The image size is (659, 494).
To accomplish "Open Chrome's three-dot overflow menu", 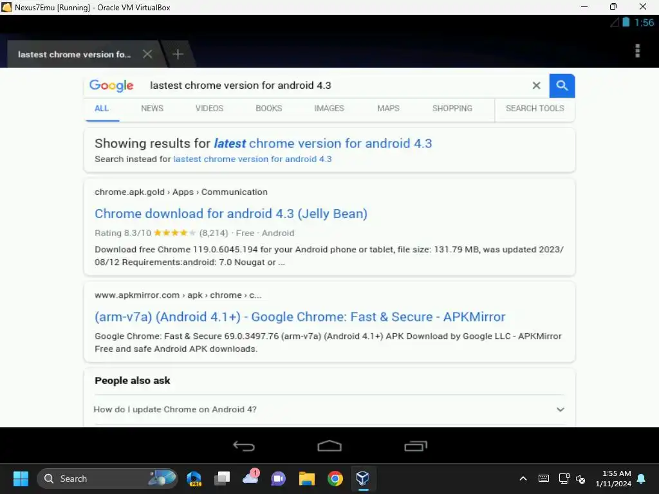I will (637, 51).
